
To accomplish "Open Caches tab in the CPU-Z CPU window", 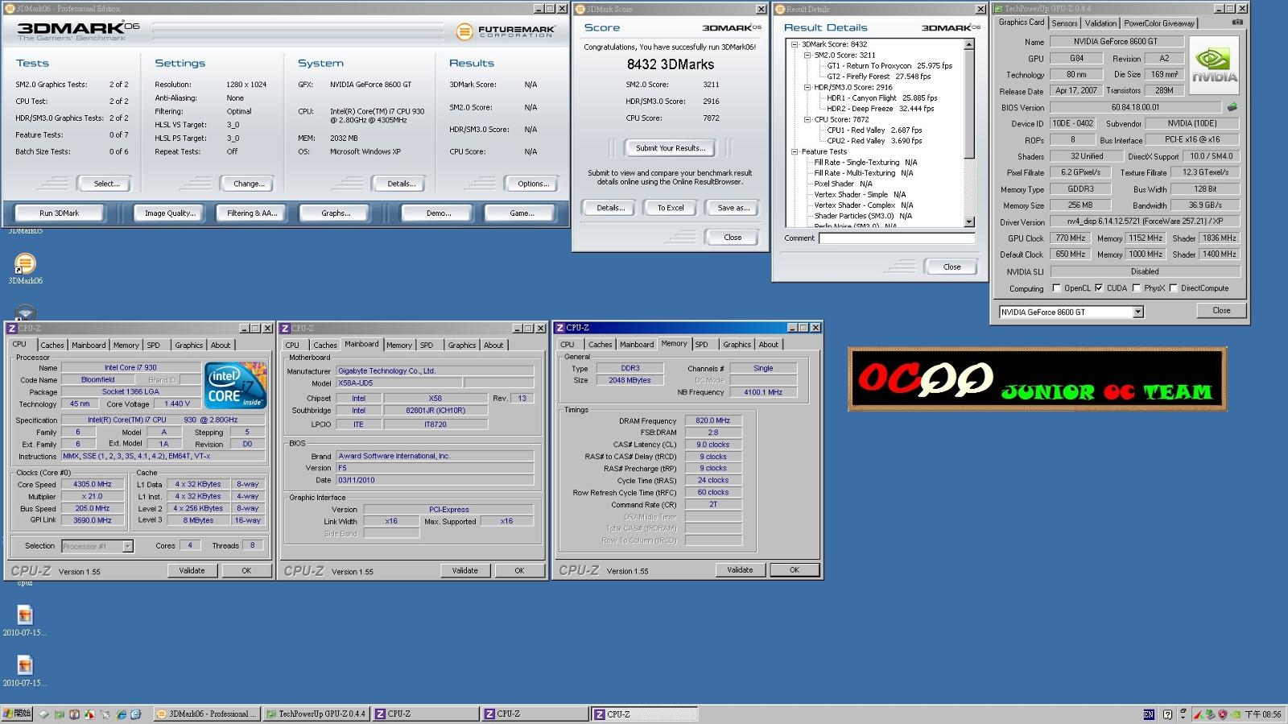I will point(52,345).
